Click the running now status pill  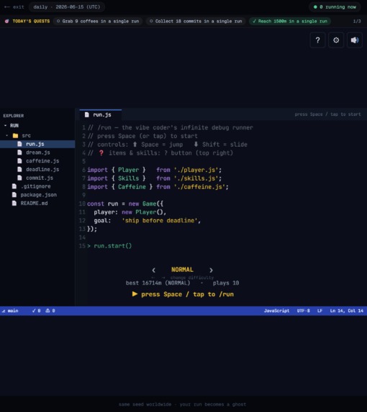coord(335,7)
